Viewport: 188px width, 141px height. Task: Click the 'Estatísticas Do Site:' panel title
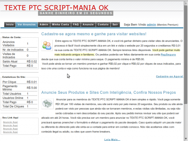pos(14,77)
